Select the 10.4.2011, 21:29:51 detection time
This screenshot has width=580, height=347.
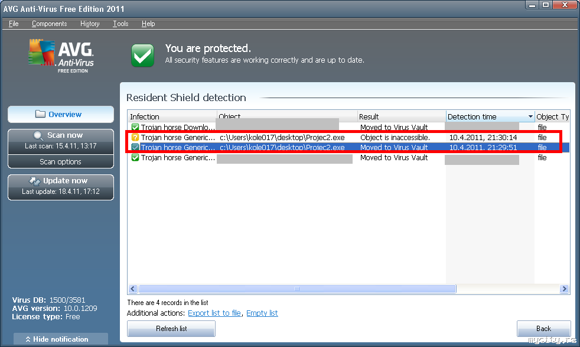[x=483, y=147]
